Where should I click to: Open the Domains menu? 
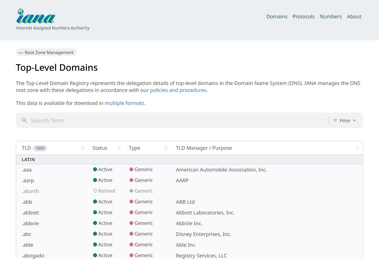tap(277, 17)
